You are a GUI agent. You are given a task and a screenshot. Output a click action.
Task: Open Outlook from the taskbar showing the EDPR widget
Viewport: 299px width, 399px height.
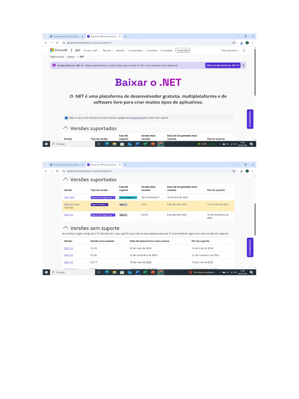click(x=130, y=144)
